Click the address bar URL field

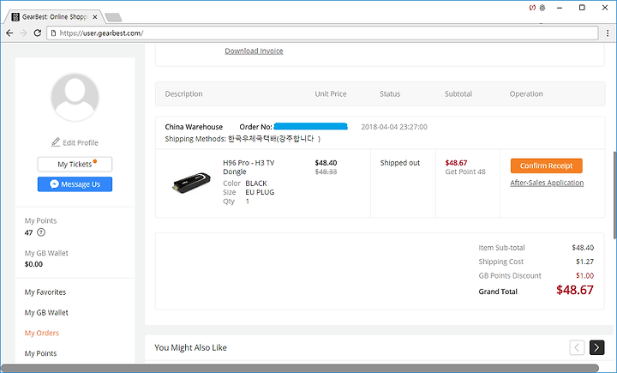(x=323, y=33)
